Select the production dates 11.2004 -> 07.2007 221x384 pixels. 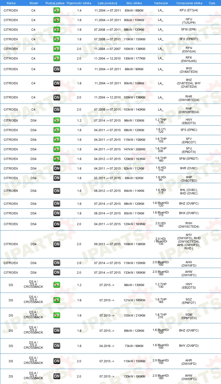coord(107,49)
